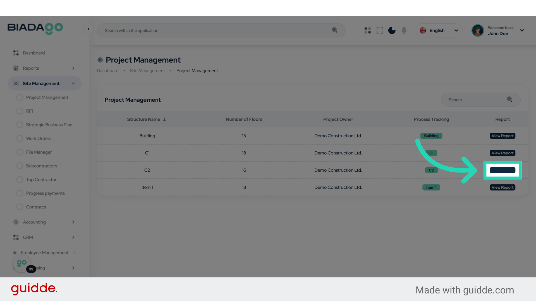Screen dimensions: 536x301
Task: Click View Report for Building row
Action: point(502,136)
